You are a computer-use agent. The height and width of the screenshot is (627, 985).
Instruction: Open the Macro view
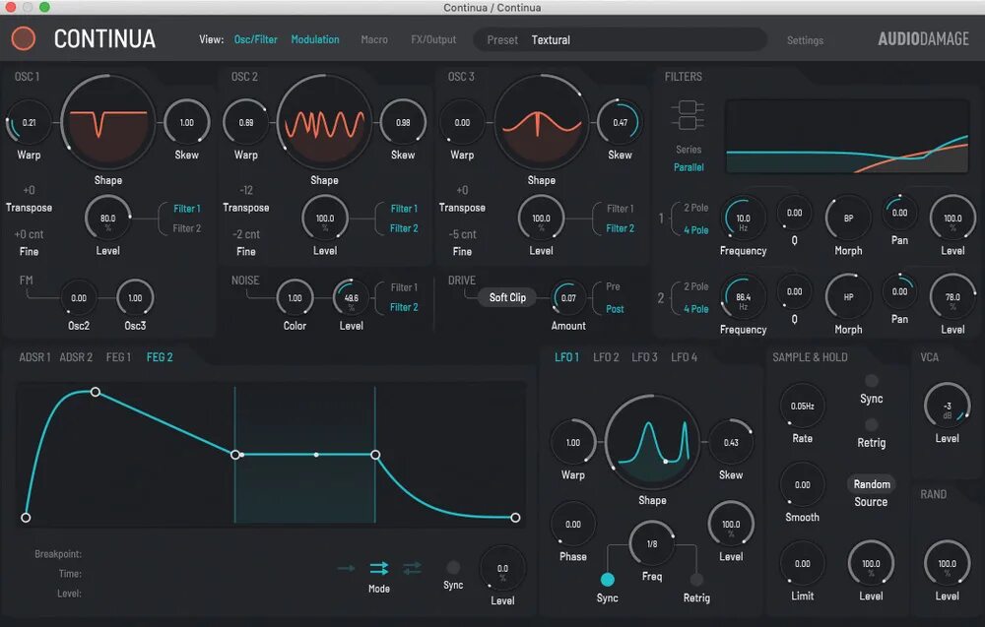[373, 39]
